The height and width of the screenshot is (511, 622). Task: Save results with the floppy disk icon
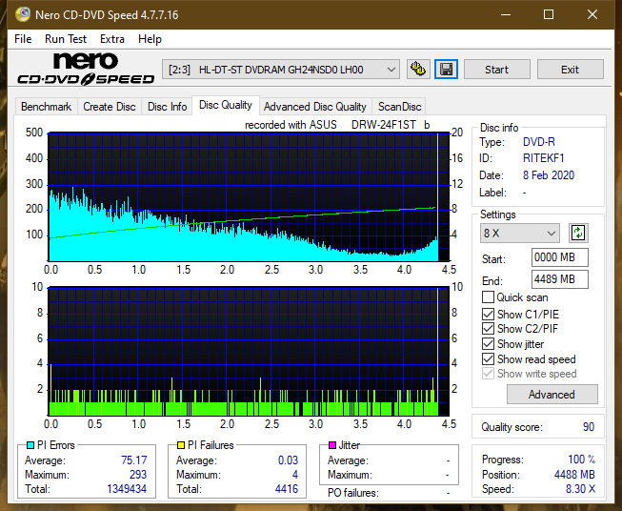tap(447, 70)
